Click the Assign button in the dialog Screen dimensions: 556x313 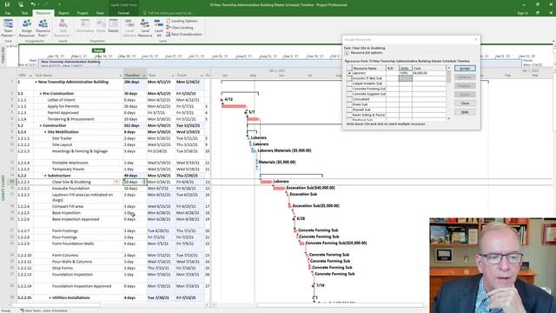(465, 68)
